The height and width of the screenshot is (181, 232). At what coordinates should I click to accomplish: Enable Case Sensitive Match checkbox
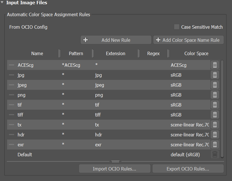[x=177, y=27]
